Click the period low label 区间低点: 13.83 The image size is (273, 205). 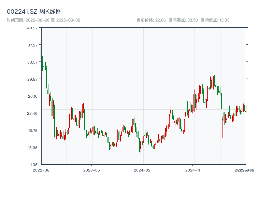click(x=215, y=20)
